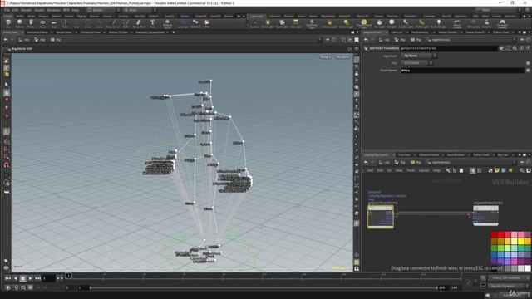The width and height of the screenshot is (532, 299).
Task: Toggle the Tools wrench icon in the network editor
Action: click(448, 170)
